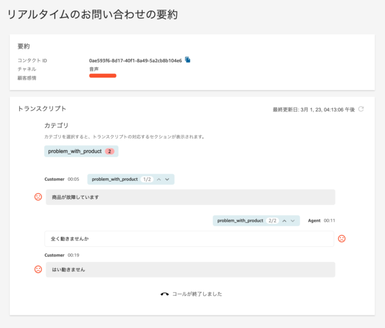385x328 pixels.
Task: Select the problem_with_product category filter chip
Action: coord(81,151)
